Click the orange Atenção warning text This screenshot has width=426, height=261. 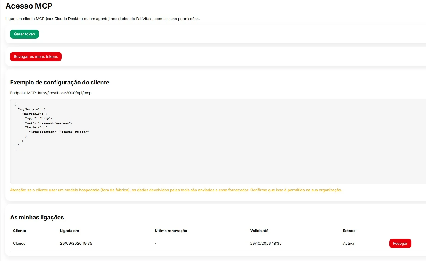[x=176, y=190]
